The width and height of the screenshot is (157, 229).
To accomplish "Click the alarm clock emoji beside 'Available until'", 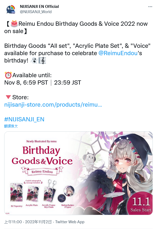I will [x=8, y=75].
